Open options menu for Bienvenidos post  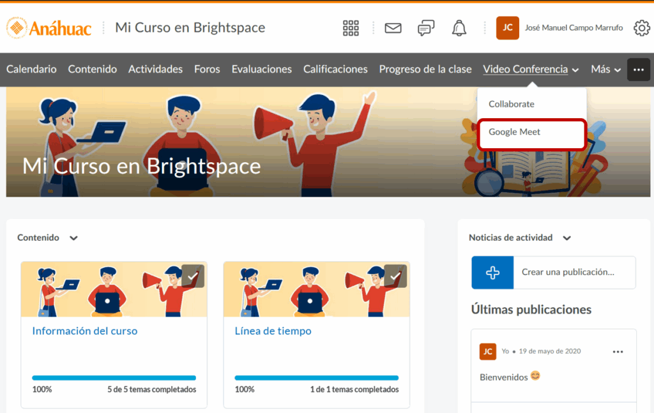point(618,352)
